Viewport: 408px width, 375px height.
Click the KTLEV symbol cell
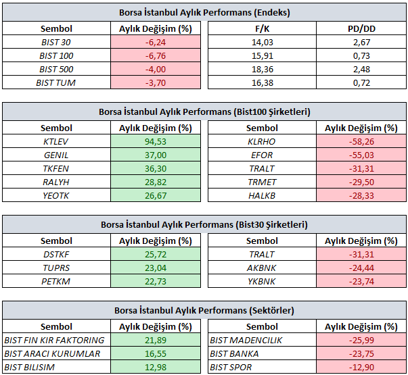click(55, 141)
